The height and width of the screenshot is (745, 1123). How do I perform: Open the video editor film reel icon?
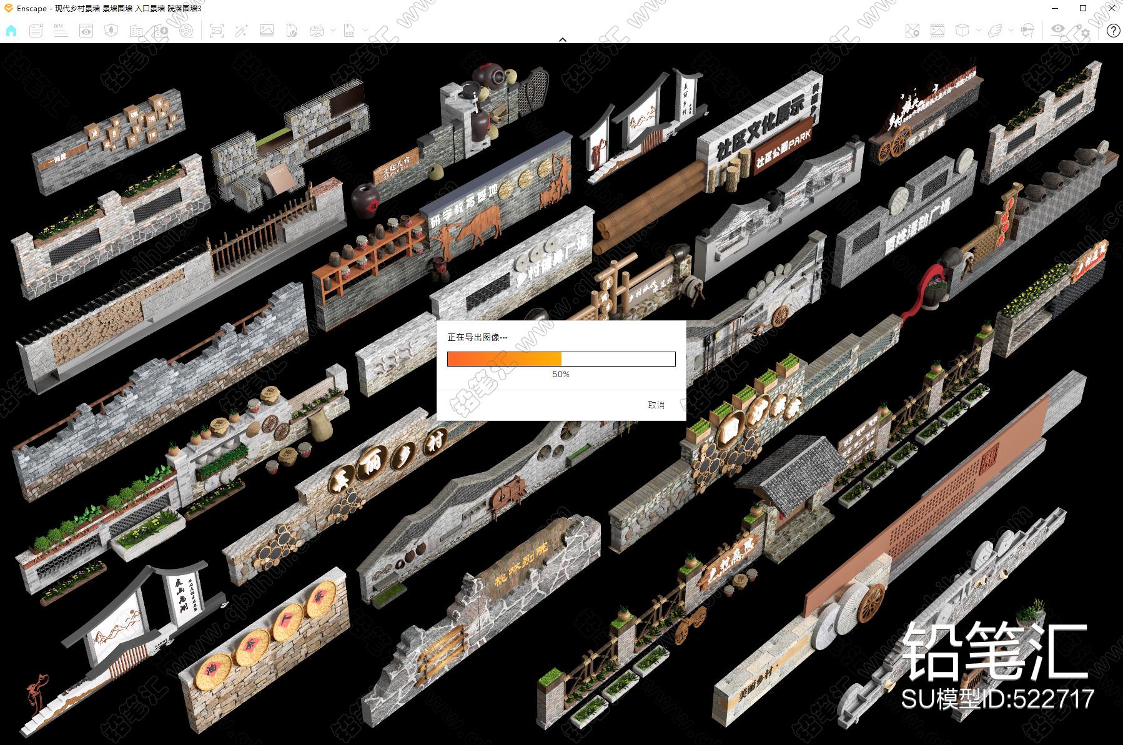[186, 31]
